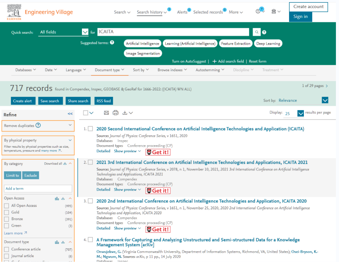Tick the select-all results checkbox
Viewport: 339px width, 262px height.
coord(86,113)
